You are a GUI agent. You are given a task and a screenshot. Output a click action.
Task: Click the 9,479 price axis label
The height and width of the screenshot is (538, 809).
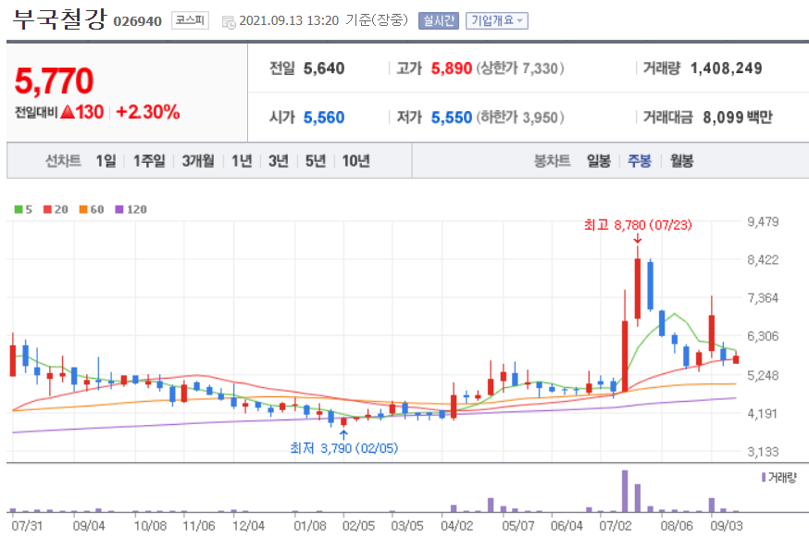(763, 222)
